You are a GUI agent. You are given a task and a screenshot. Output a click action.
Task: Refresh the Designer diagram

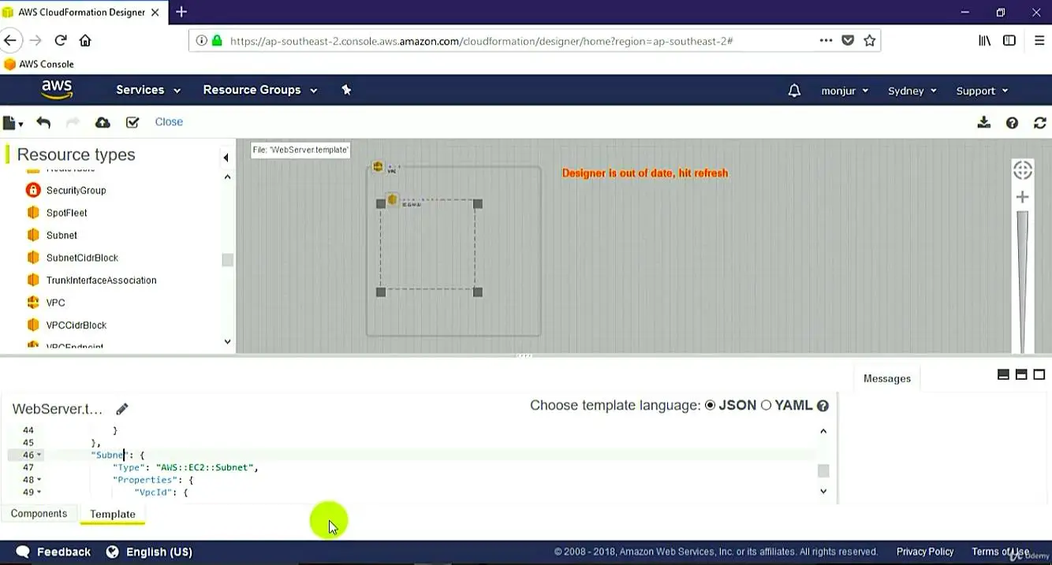coord(1040,123)
